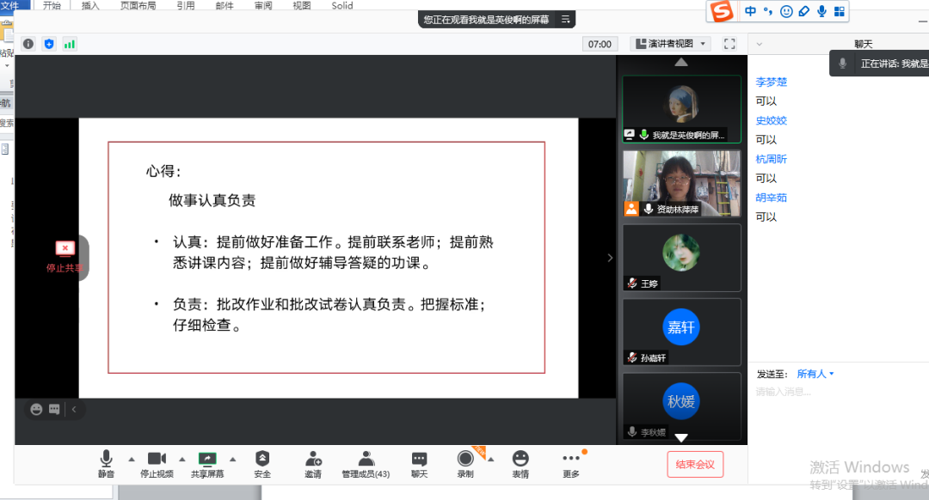Open the 演讲者视图 view dropdown
Screen dimensions: 929x500
point(671,44)
